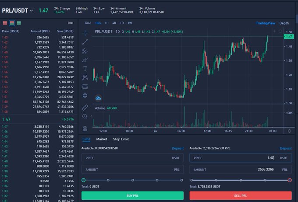The width and height of the screenshot is (298, 202).
Task: Click Deposit link for USDT balance
Action: tap(177, 148)
